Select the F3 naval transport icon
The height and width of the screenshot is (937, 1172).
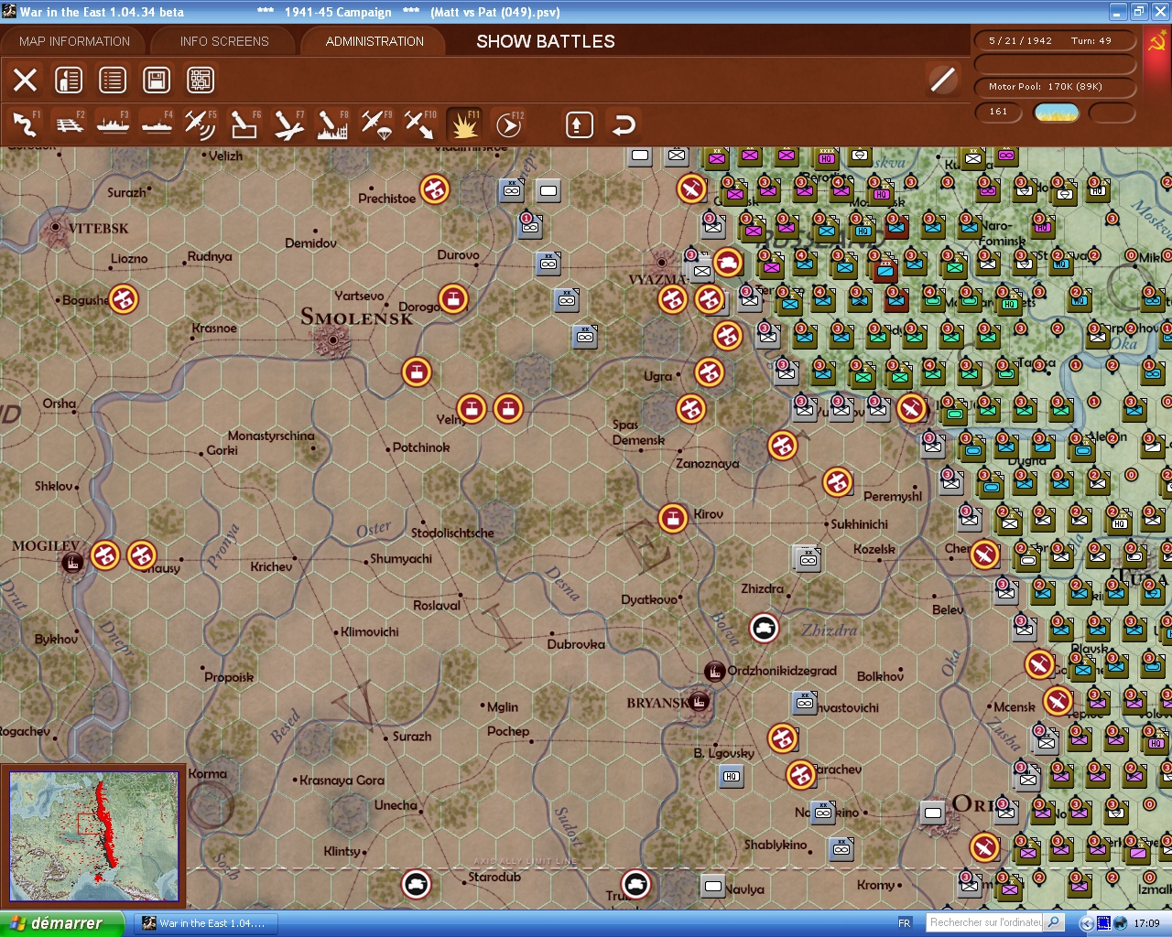click(113, 124)
